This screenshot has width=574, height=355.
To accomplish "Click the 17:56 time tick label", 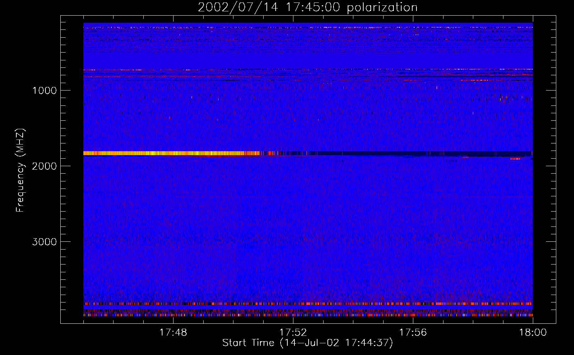I will (413, 333).
